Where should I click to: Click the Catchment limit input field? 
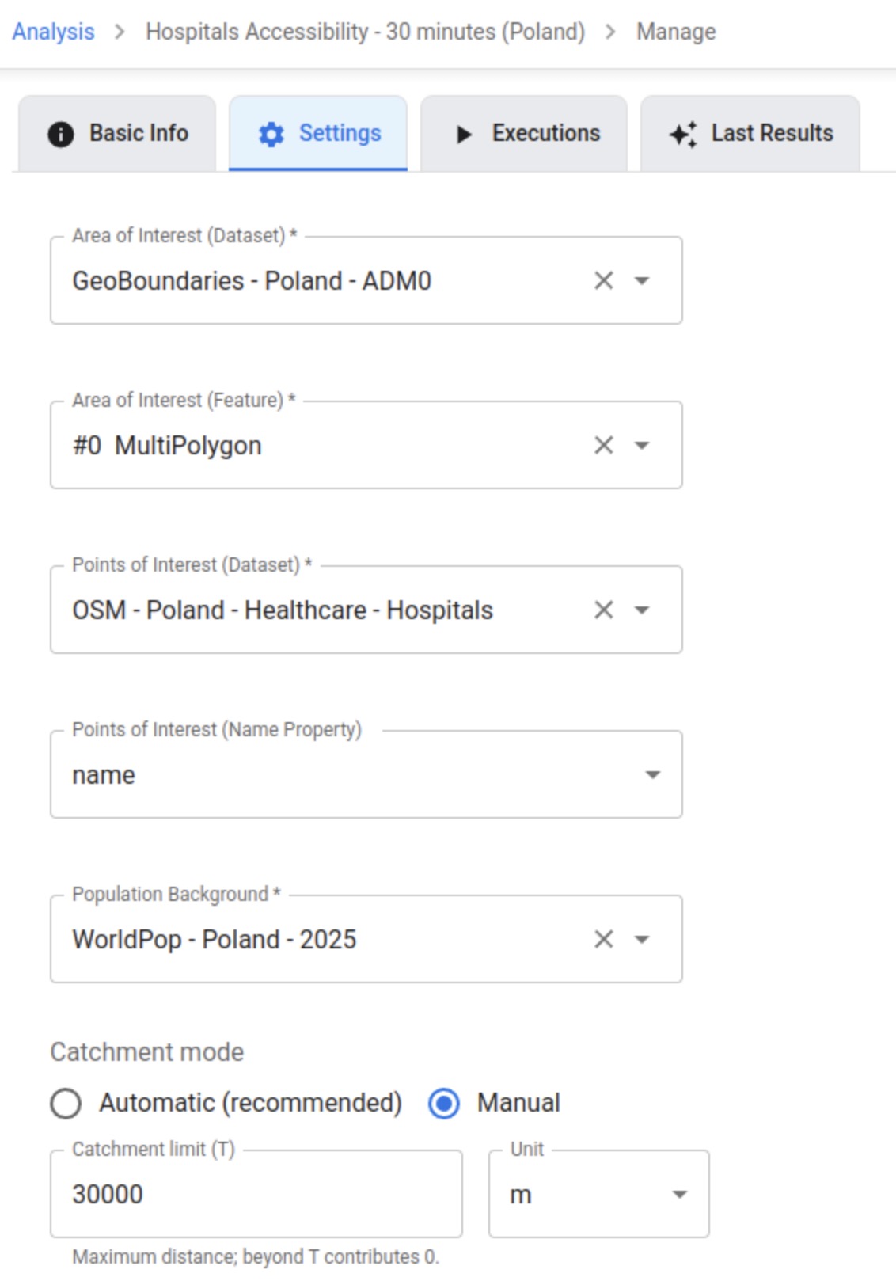tap(256, 1194)
